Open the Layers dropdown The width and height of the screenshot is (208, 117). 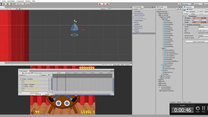(x=198, y=4)
